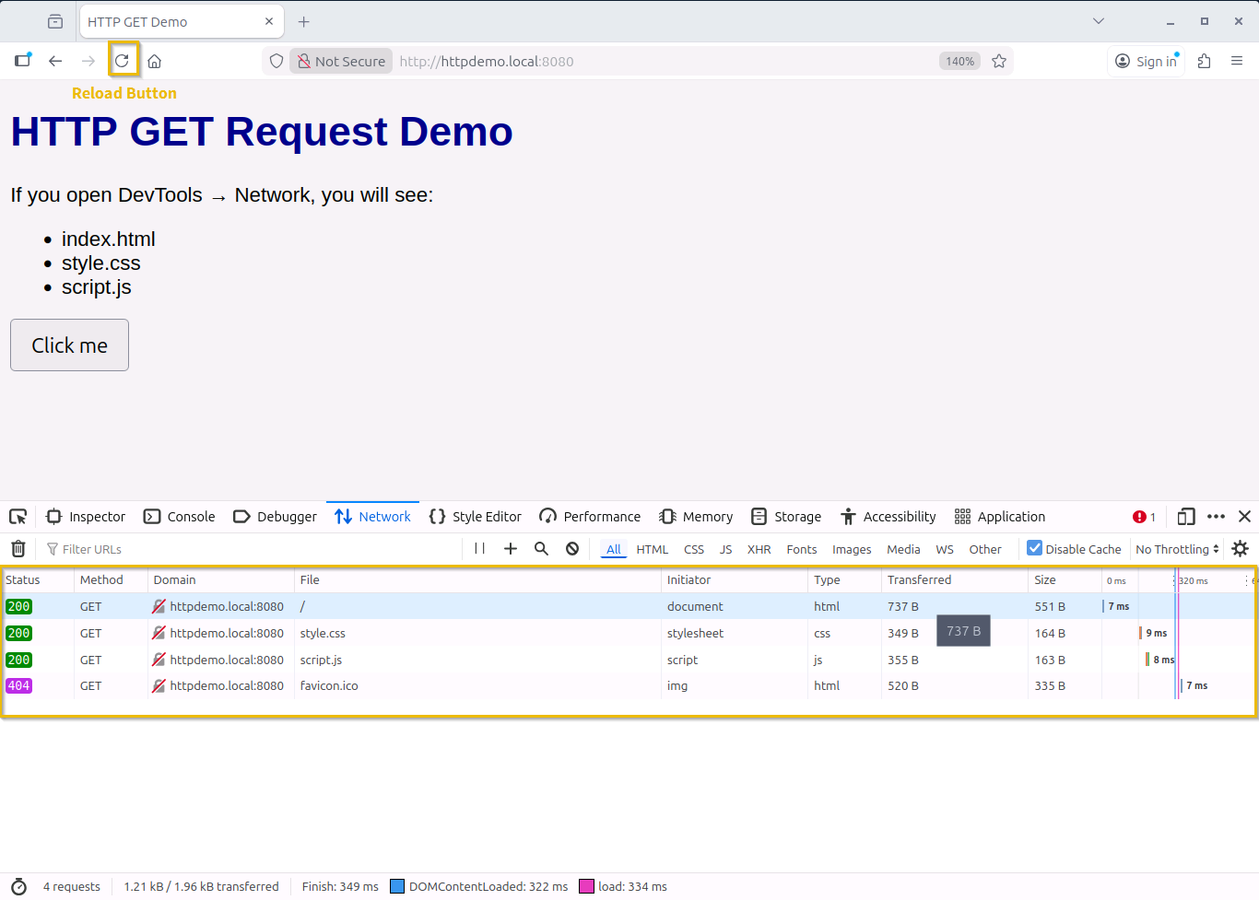The width and height of the screenshot is (1259, 900).
Task: Click the tracking protection shield icon
Action: [276, 60]
